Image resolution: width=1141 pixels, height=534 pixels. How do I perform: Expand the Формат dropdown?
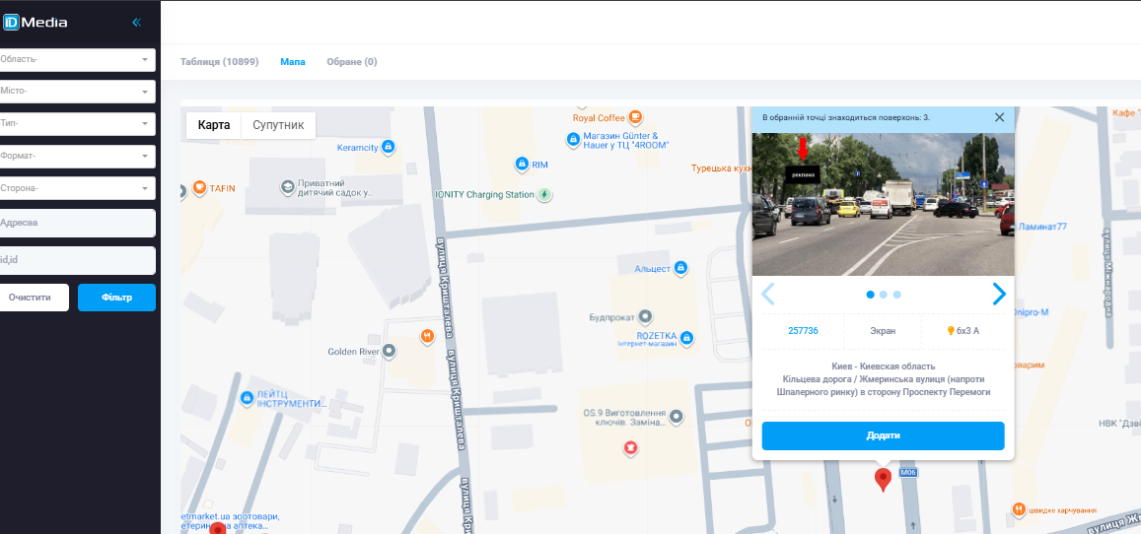coord(76,157)
